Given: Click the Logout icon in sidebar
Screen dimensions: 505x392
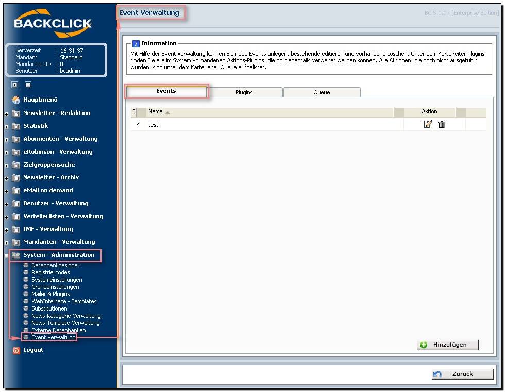Looking at the screenshot, I should click(x=16, y=350).
